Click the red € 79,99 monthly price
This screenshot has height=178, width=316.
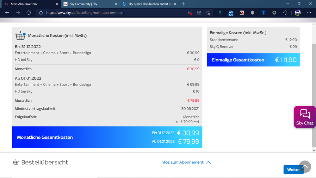point(193,100)
